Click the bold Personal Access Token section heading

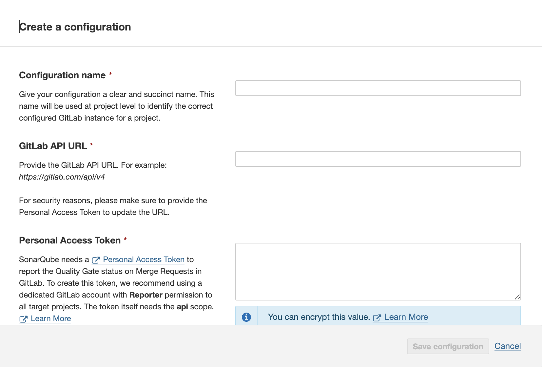point(70,240)
